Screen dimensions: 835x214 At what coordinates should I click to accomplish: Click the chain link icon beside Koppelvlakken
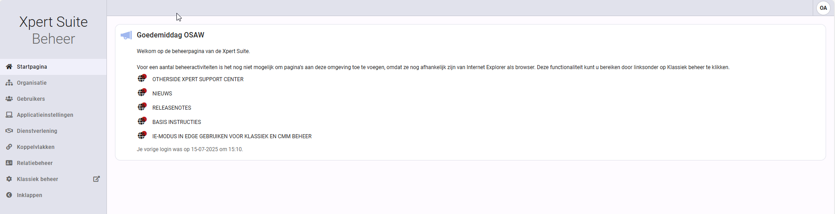pyautogui.click(x=9, y=147)
